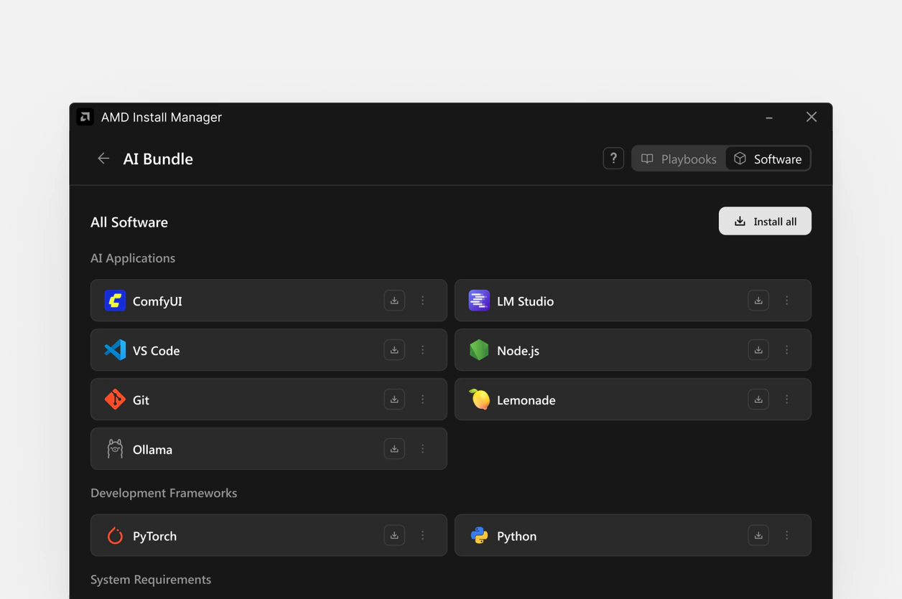
Task: Minimize the AMD Install Manager window
Action: coord(769,117)
